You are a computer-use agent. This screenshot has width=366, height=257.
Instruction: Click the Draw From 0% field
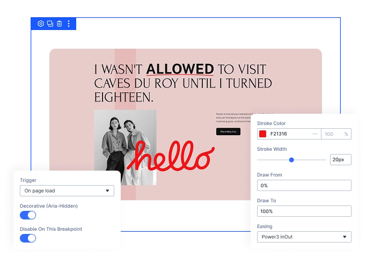click(x=304, y=186)
